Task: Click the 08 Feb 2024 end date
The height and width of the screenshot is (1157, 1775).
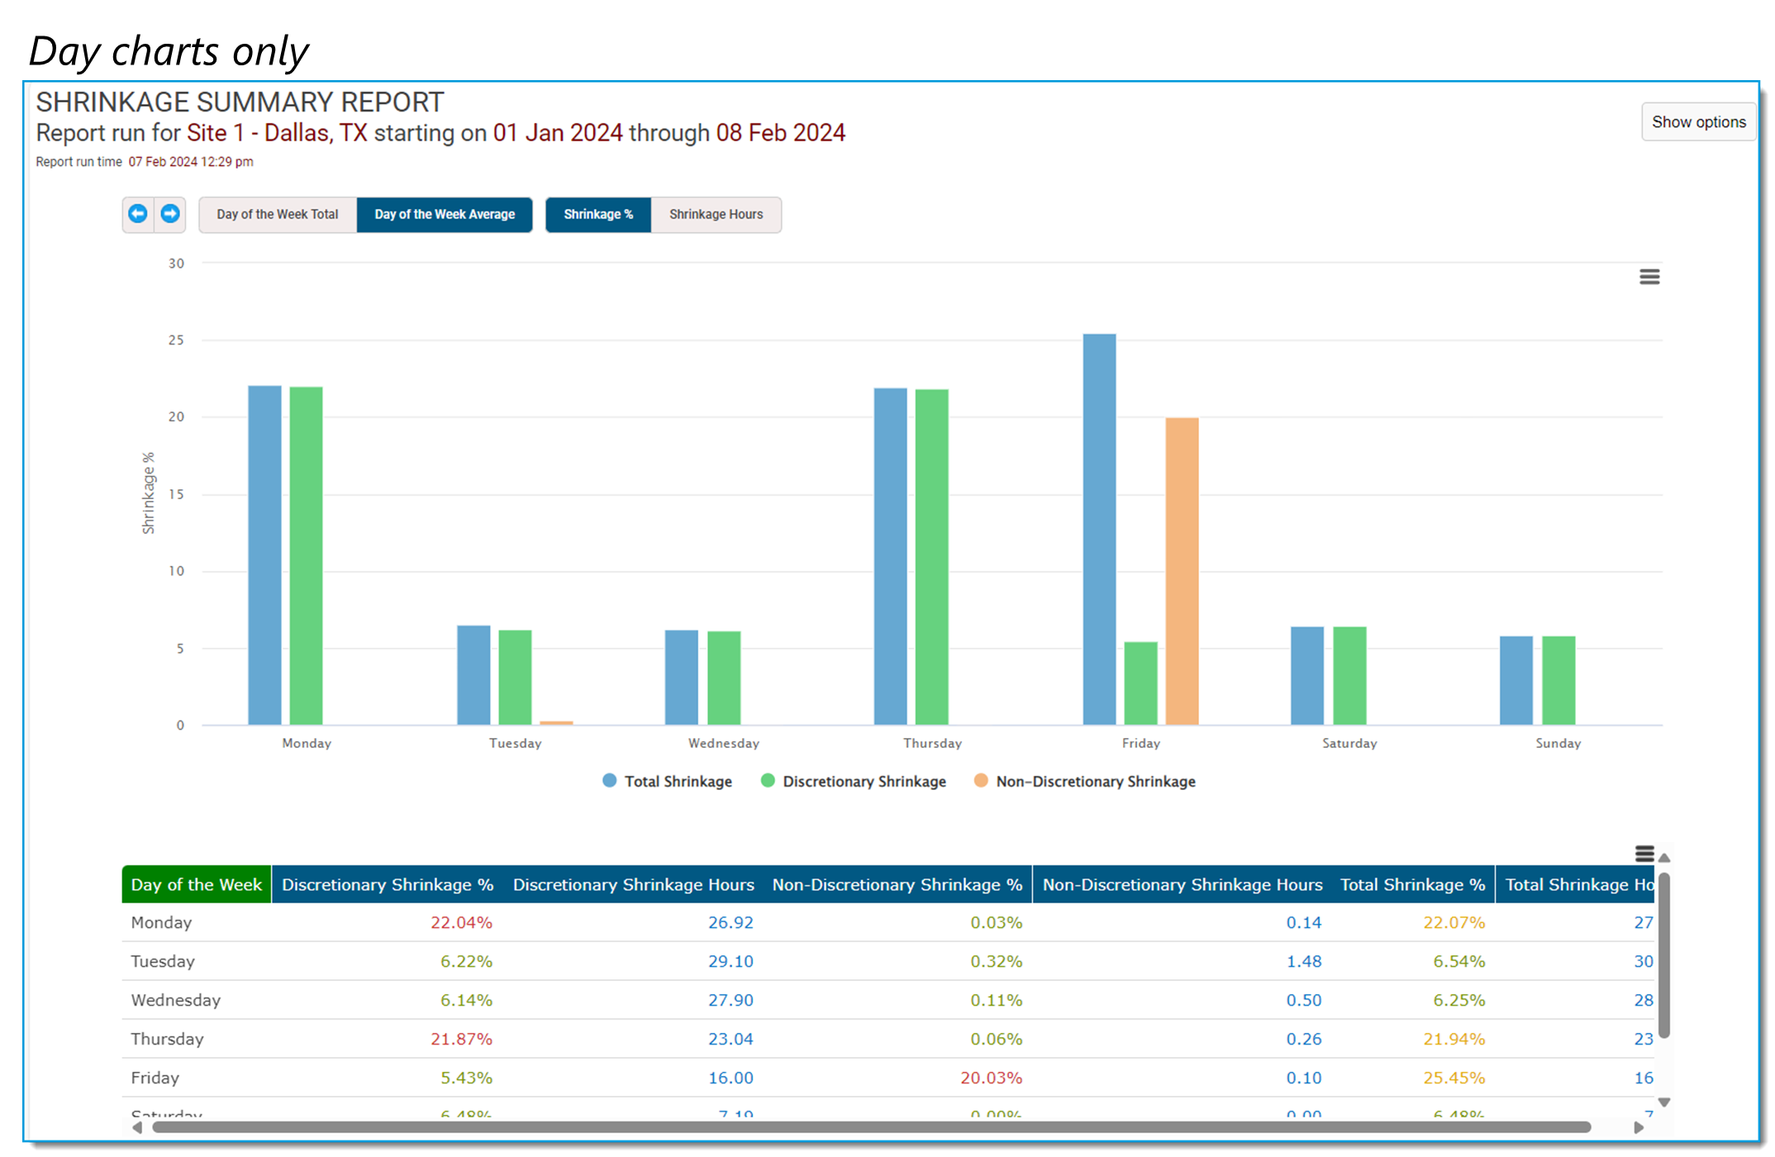Action: click(780, 133)
